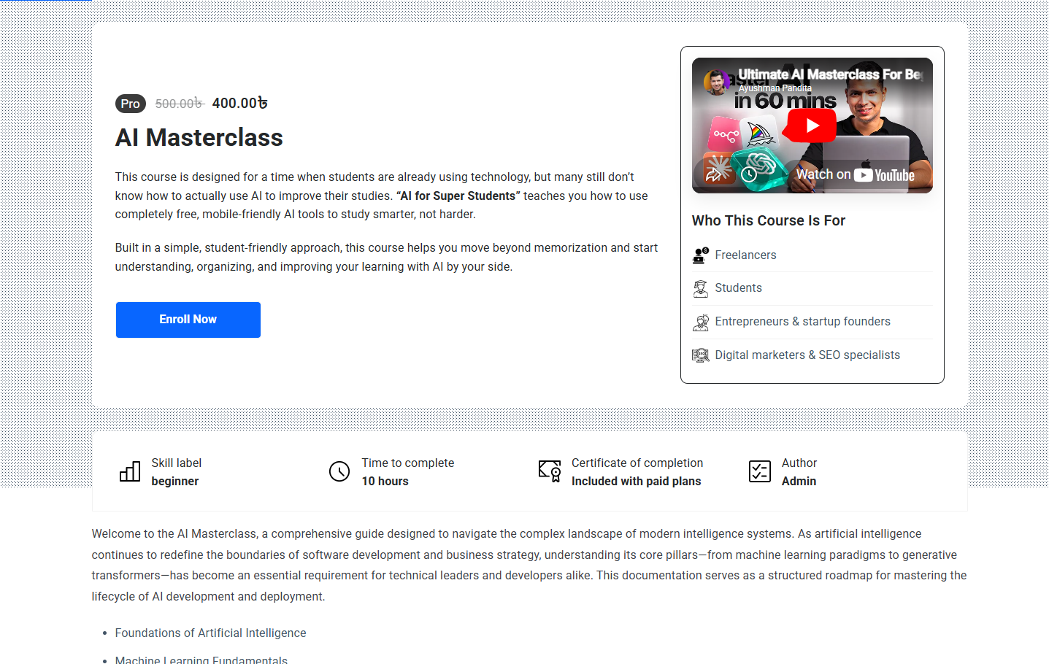Select the 'Students' list item text
This screenshot has width=1049, height=664.
pyautogui.click(x=738, y=287)
